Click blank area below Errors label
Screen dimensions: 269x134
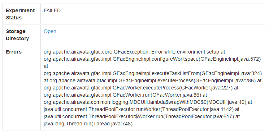(21, 92)
